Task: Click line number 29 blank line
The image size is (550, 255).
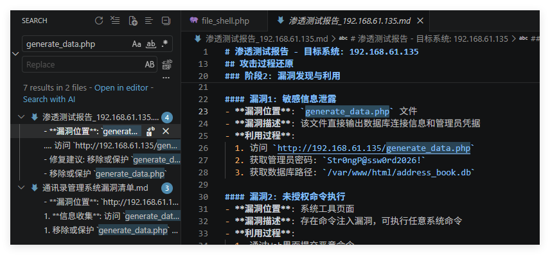Action: [203, 185]
